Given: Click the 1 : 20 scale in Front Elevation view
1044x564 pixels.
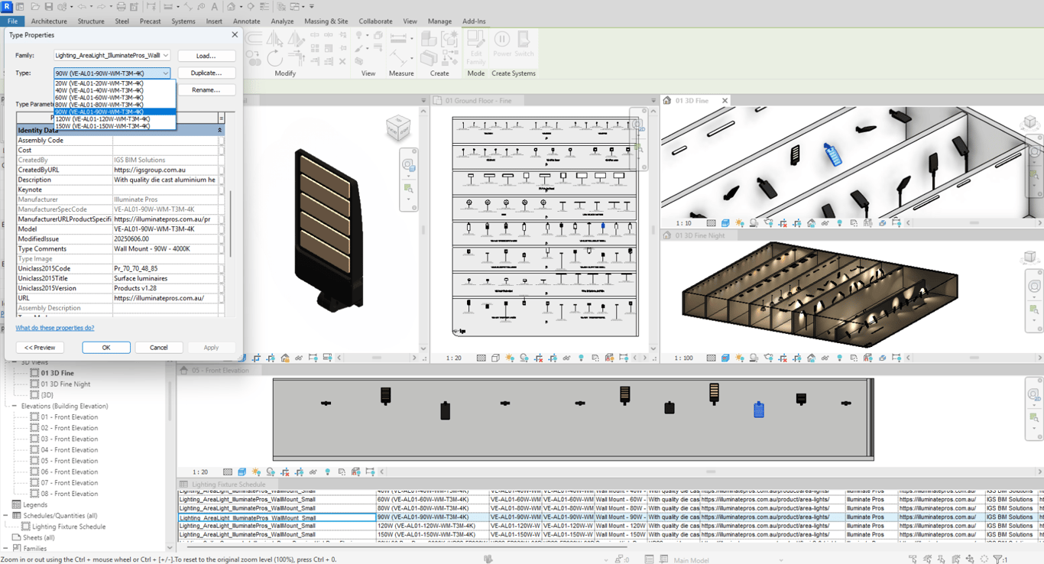Looking at the screenshot, I should [x=200, y=472].
